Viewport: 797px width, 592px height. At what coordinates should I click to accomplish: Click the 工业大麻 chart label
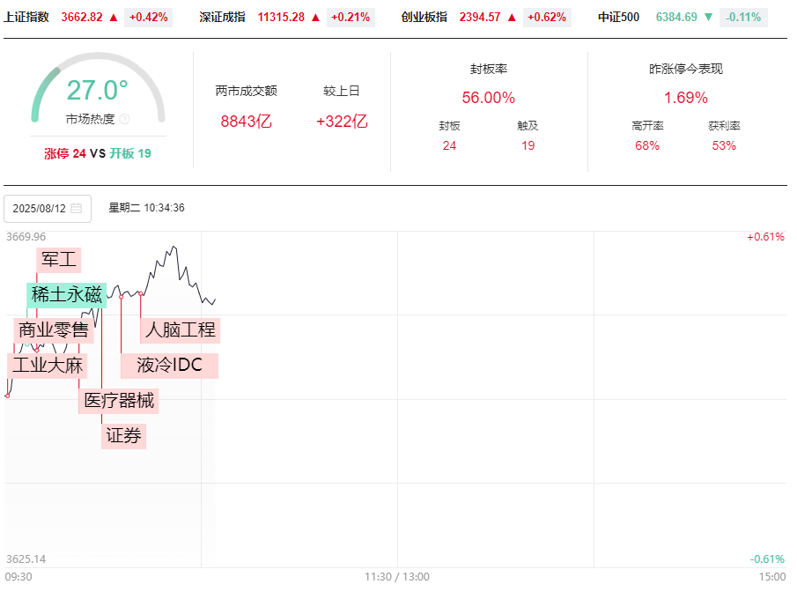coord(47,366)
